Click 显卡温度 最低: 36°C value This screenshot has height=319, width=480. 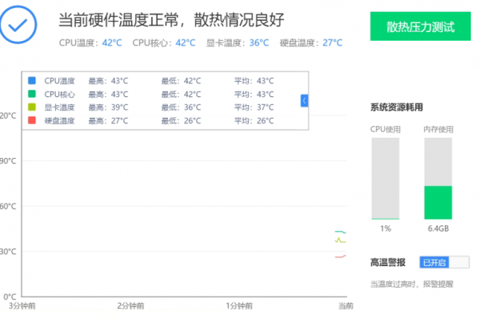pyautogui.click(x=182, y=107)
